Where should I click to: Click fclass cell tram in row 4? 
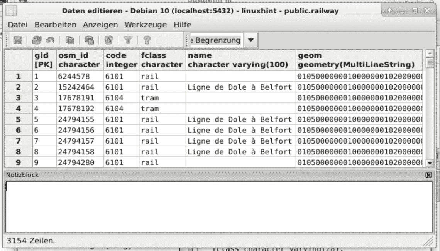162,109
